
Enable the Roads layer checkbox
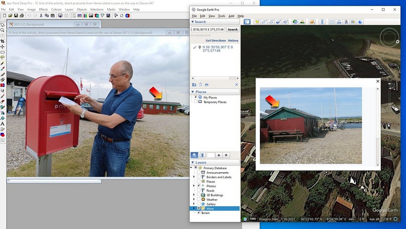coord(199,190)
